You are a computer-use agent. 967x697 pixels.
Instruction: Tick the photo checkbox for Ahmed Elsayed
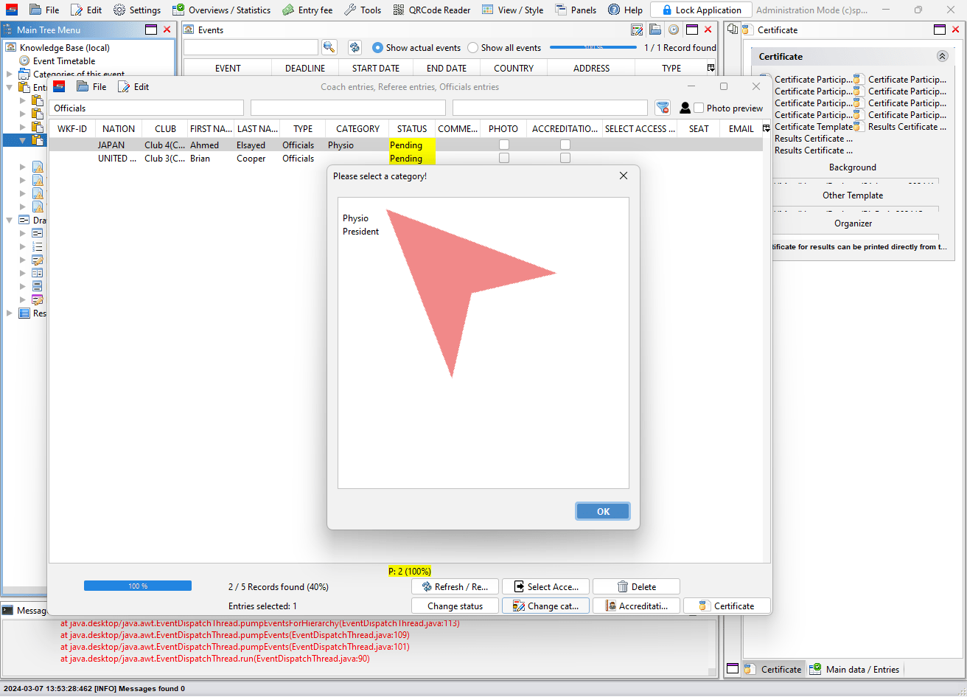(x=504, y=145)
